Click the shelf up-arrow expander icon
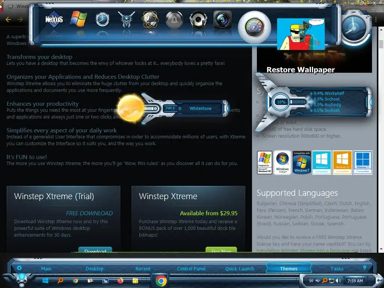Image resolution: width=384 pixels, height=288 pixels. (364, 267)
